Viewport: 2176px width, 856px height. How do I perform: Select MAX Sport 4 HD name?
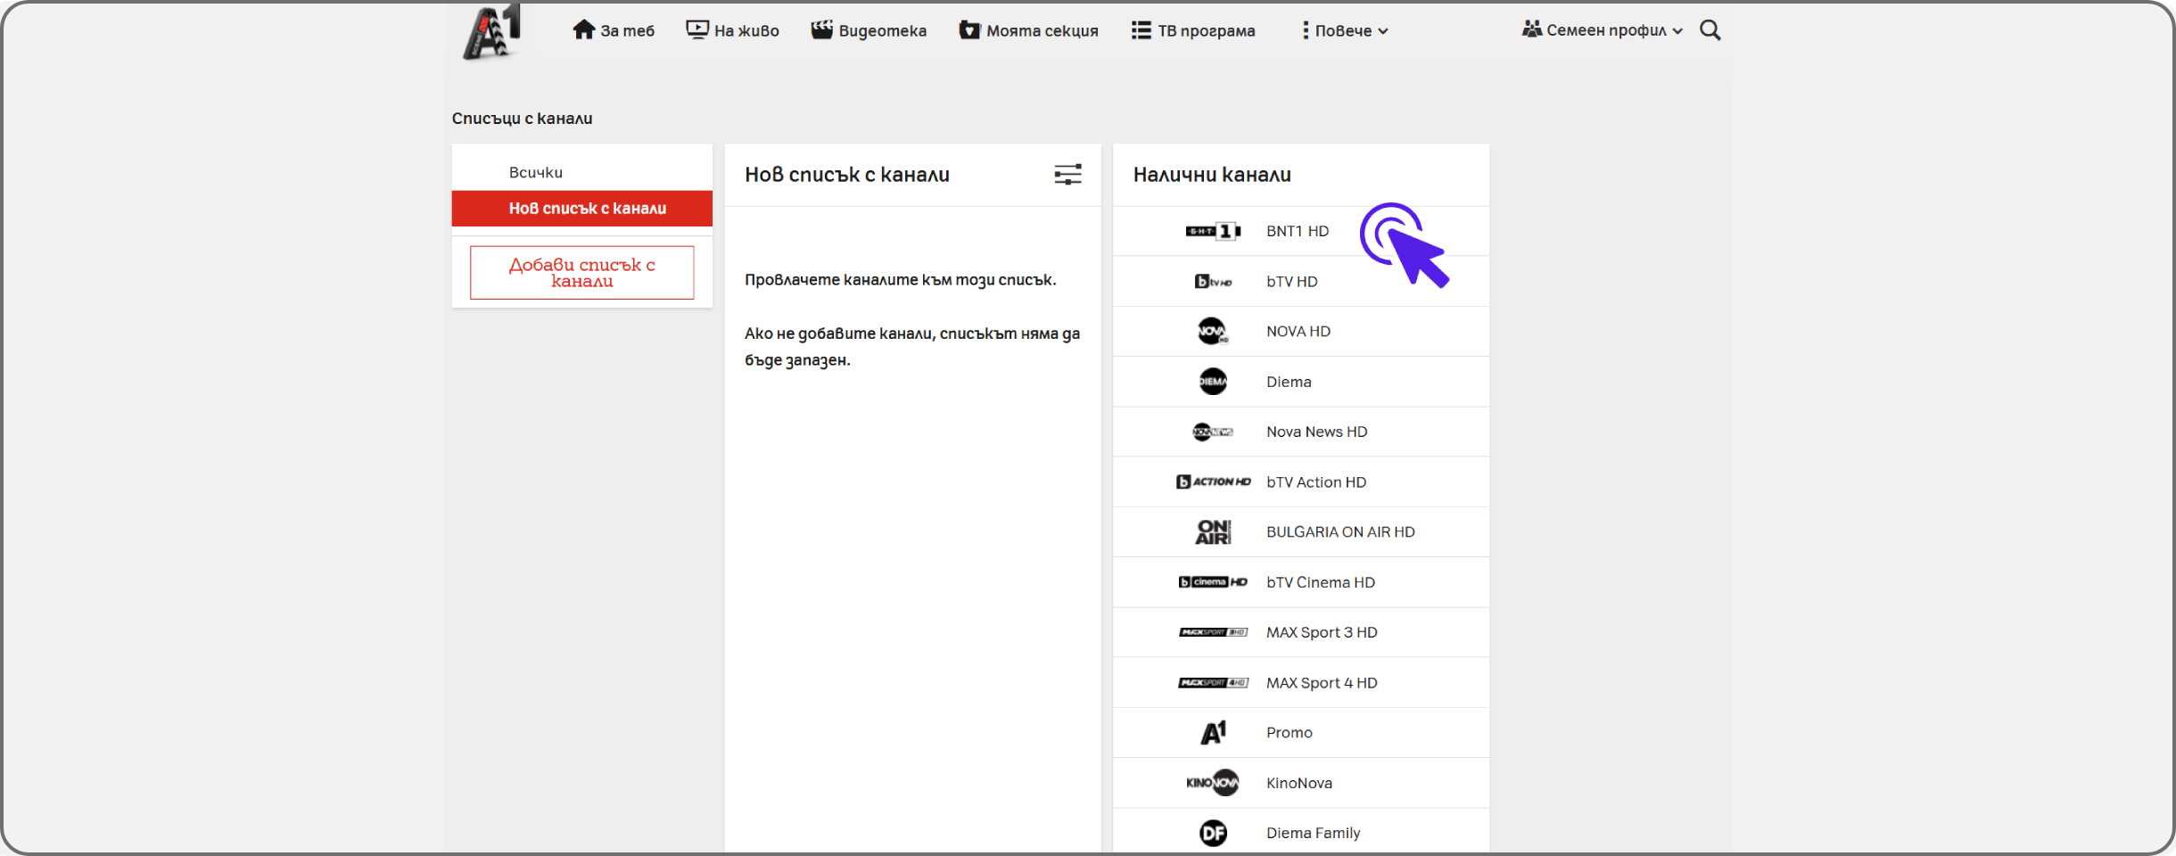tap(1322, 683)
